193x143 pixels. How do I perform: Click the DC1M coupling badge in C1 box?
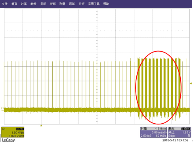tap(20, 129)
